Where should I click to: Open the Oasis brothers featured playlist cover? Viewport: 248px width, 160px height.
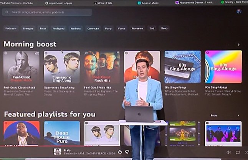(102, 134)
